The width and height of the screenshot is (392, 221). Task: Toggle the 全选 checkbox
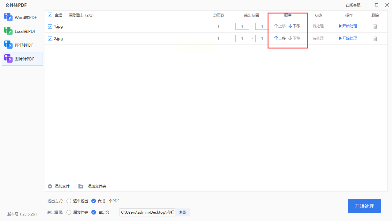[x=50, y=15]
